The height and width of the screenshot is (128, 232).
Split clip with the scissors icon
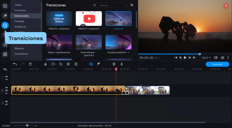pyautogui.click(x=45, y=64)
